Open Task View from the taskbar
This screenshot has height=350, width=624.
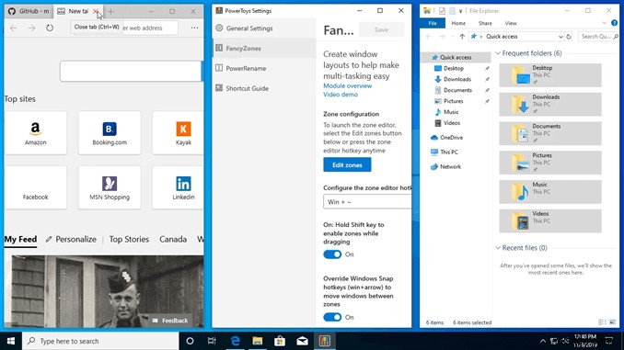pyautogui.click(x=212, y=341)
